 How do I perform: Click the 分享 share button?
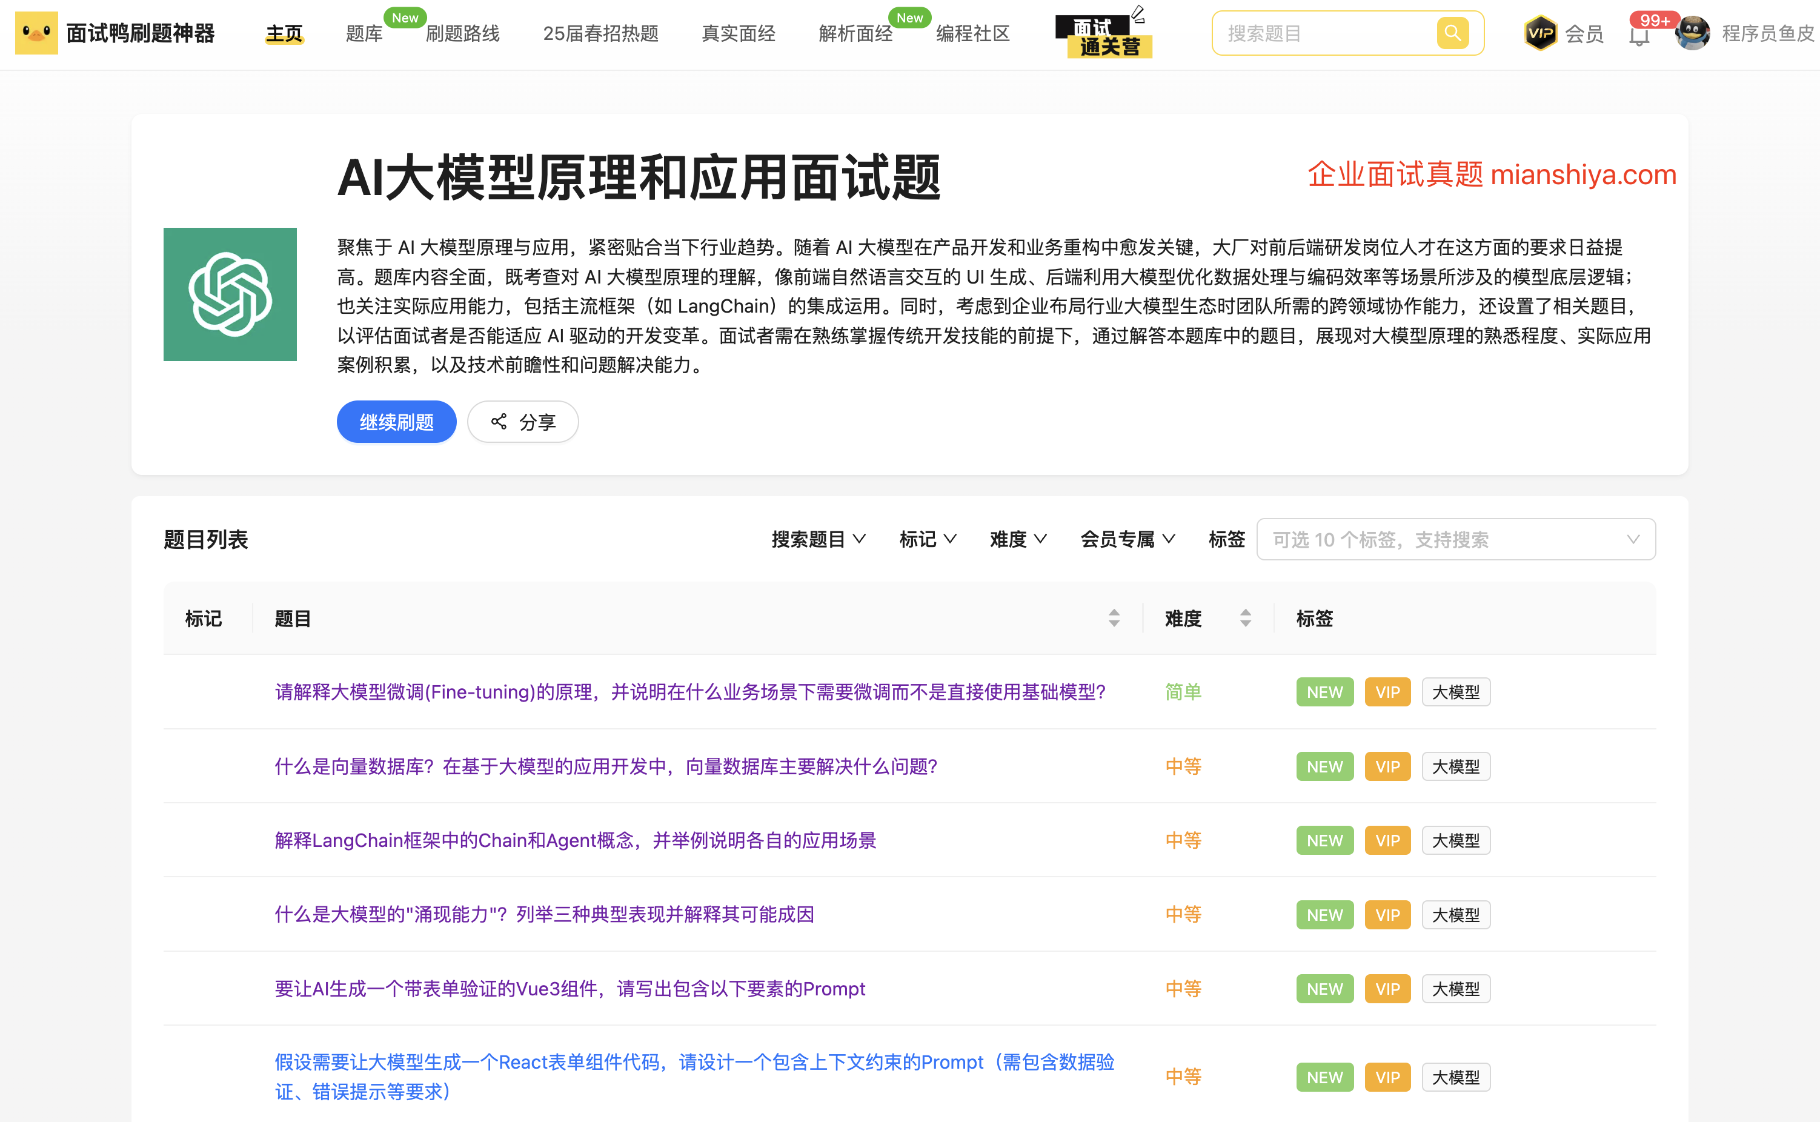(x=523, y=422)
